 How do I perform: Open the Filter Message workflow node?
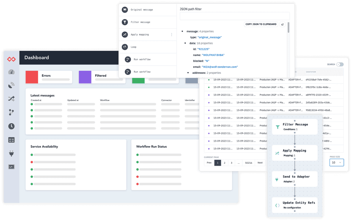click(295, 127)
